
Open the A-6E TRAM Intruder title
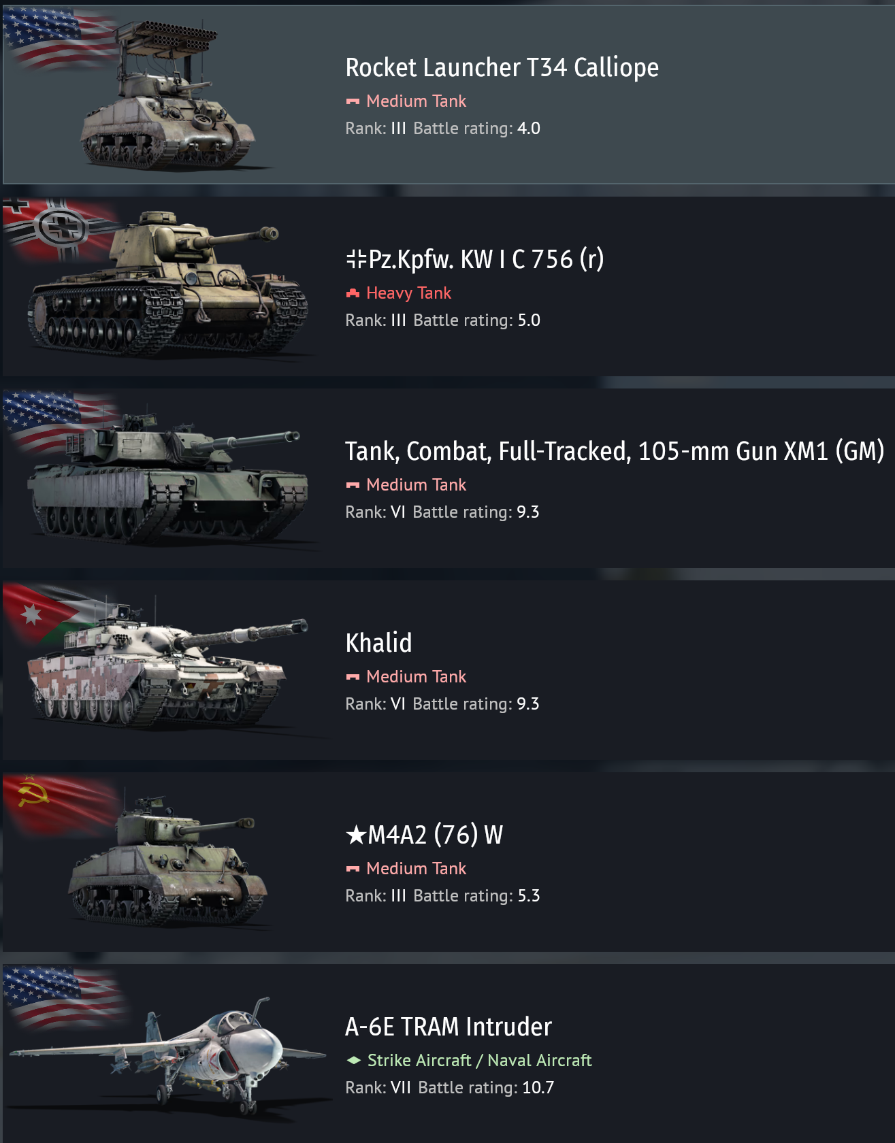449,1027
